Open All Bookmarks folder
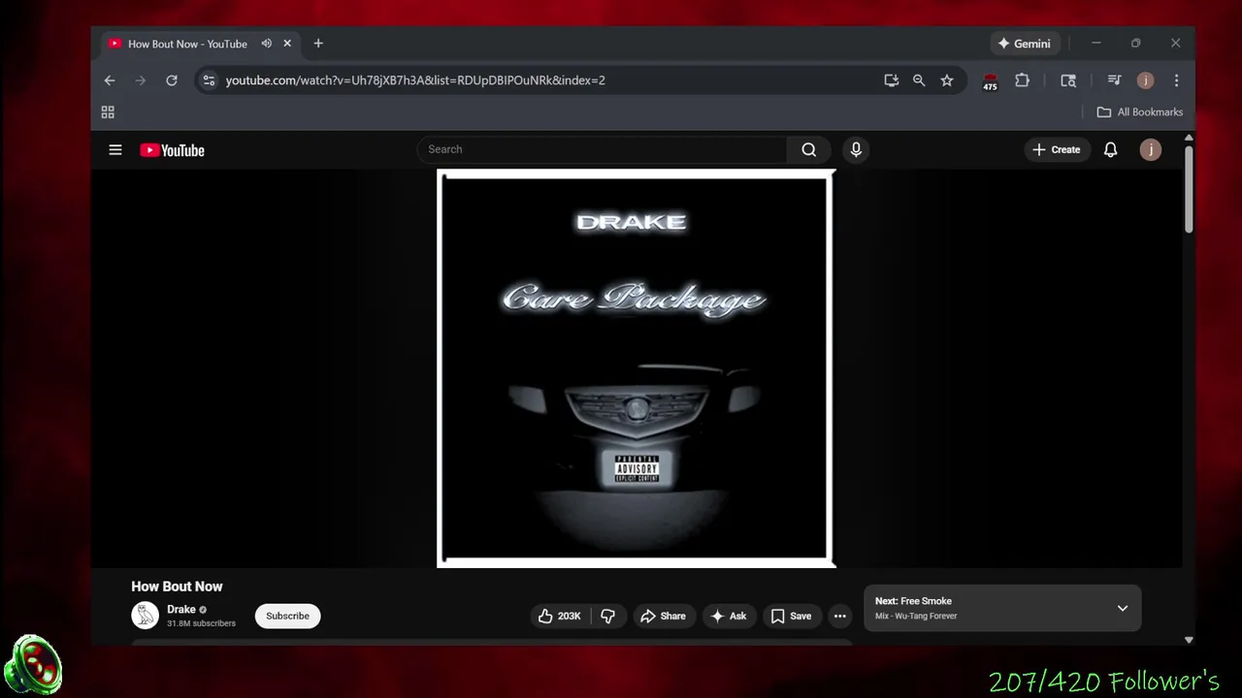Image resolution: width=1242 pixels, height=698 pixels. tap(1140, 112)
